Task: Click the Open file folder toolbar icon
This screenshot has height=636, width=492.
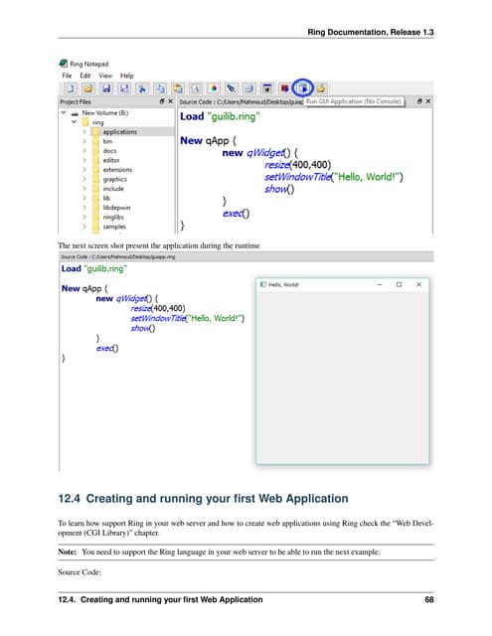Action: coord(88,88)
